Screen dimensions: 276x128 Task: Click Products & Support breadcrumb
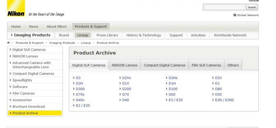pos(29,43)
